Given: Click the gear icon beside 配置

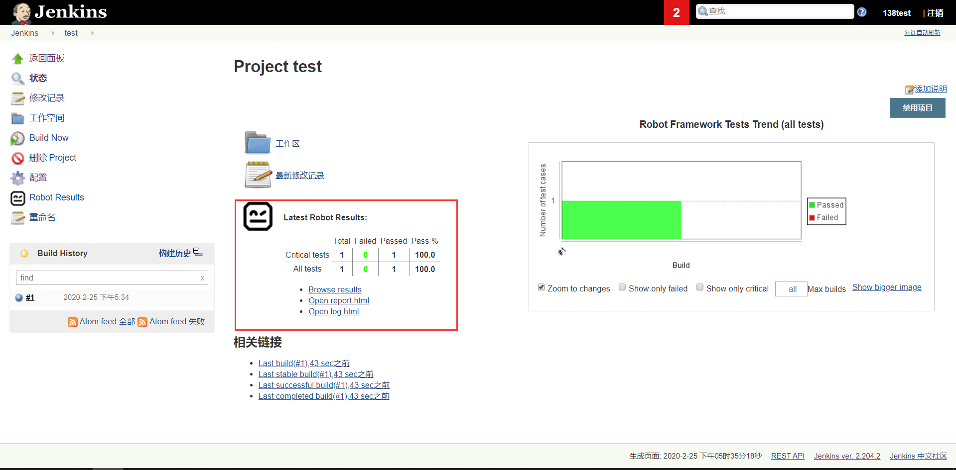Looking at the screenshot, I should [x=18, y=178].
